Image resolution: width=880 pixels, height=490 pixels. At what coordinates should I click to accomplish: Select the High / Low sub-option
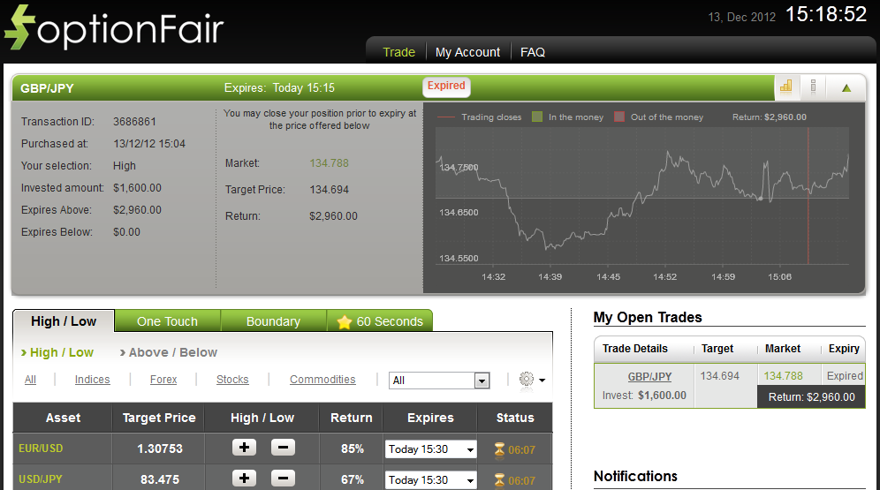coord(57,352)
